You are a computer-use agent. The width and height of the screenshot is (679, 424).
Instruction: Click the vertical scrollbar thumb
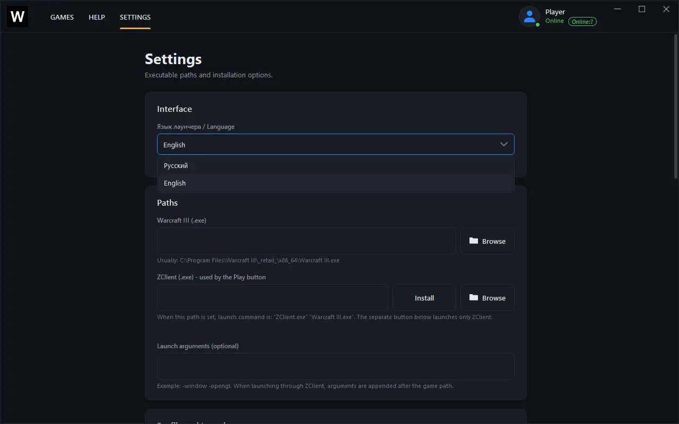point(676,106)
